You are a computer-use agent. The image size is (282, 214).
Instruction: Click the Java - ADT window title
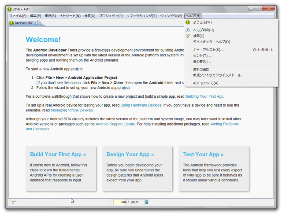22,9
